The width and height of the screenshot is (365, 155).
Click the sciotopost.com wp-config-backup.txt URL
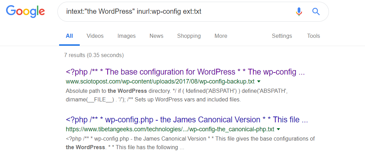pos(161,82)
